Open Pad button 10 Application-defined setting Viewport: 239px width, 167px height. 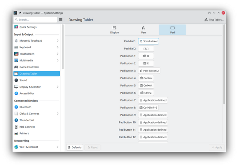(153, 122)
